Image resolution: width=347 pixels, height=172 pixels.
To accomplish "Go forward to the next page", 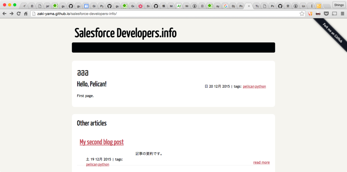I will click(x=12, y=14).
